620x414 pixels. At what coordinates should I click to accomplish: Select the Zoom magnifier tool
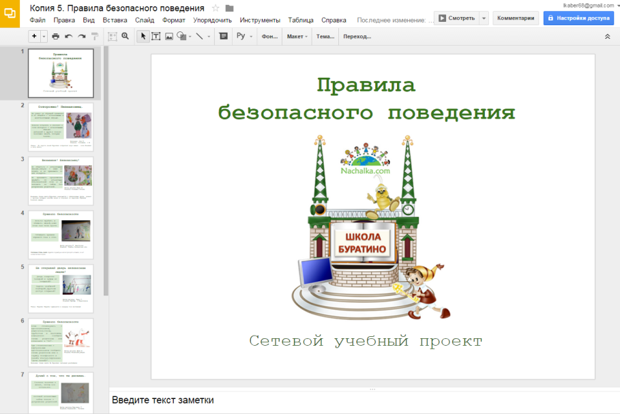125,36
